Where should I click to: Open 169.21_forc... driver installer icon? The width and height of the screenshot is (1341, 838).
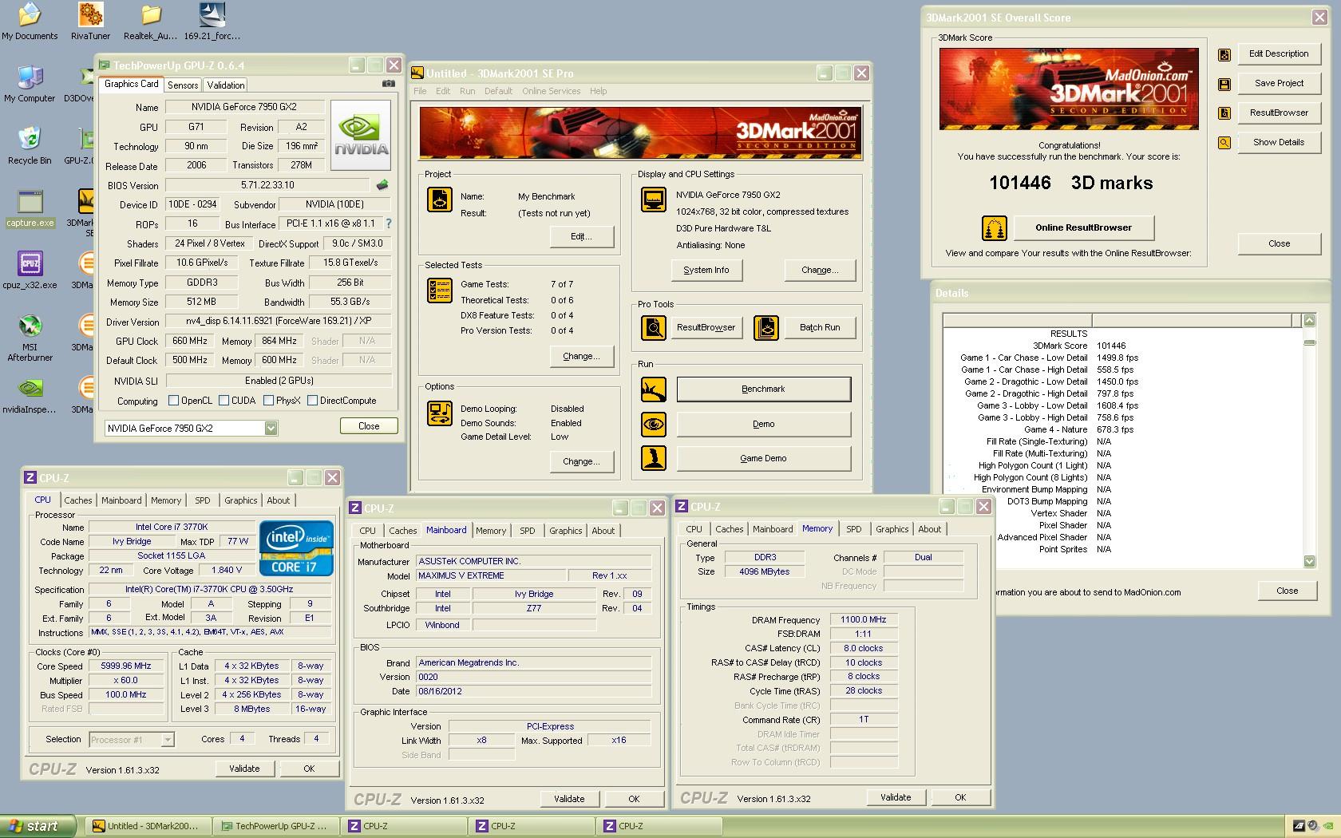[x=212, y=22]
